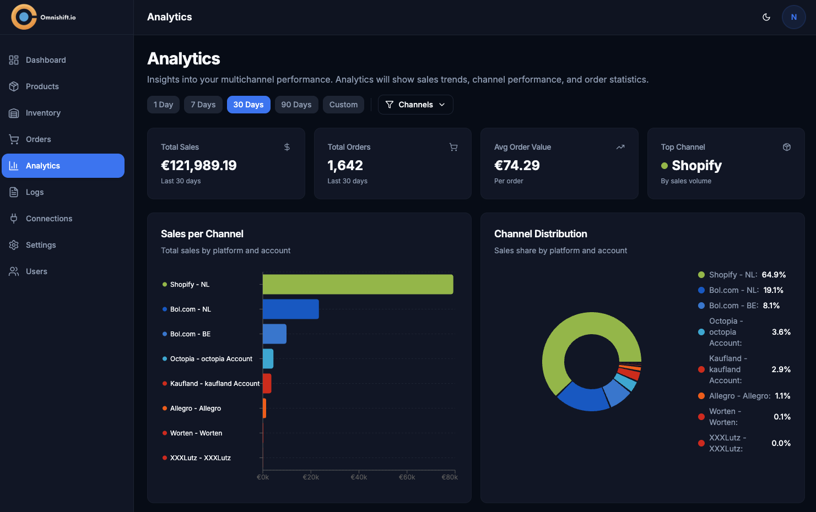Select the 30 Days range

[x=248, y=105]
